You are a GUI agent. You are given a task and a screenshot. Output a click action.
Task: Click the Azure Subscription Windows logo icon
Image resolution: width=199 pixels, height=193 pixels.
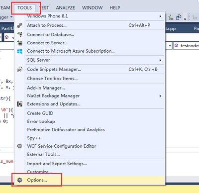(20, 51)
